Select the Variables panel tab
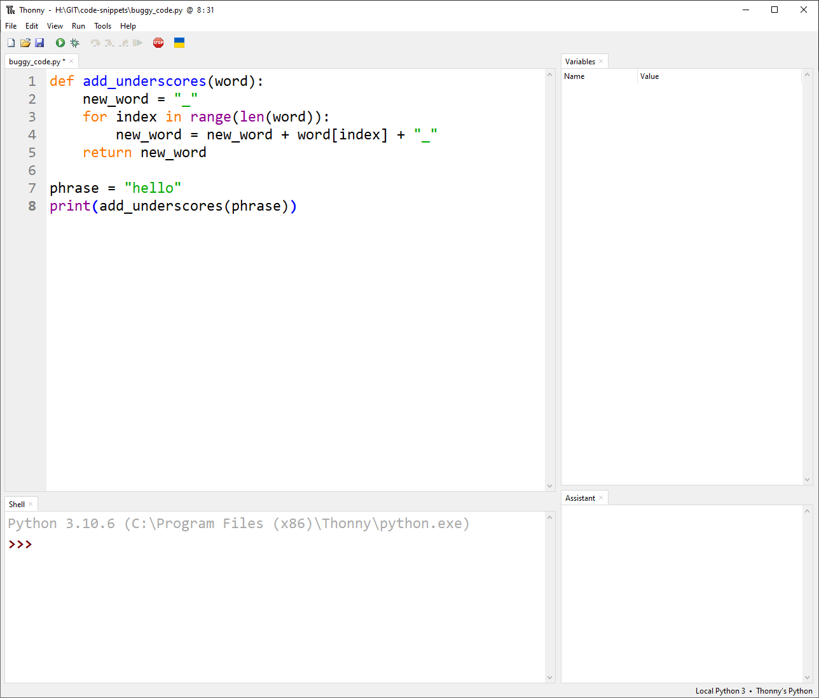The width and height of the screenshot is (819, 698). 580,62
